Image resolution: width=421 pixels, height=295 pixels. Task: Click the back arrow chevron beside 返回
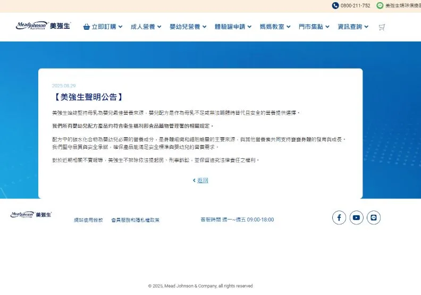194,180
